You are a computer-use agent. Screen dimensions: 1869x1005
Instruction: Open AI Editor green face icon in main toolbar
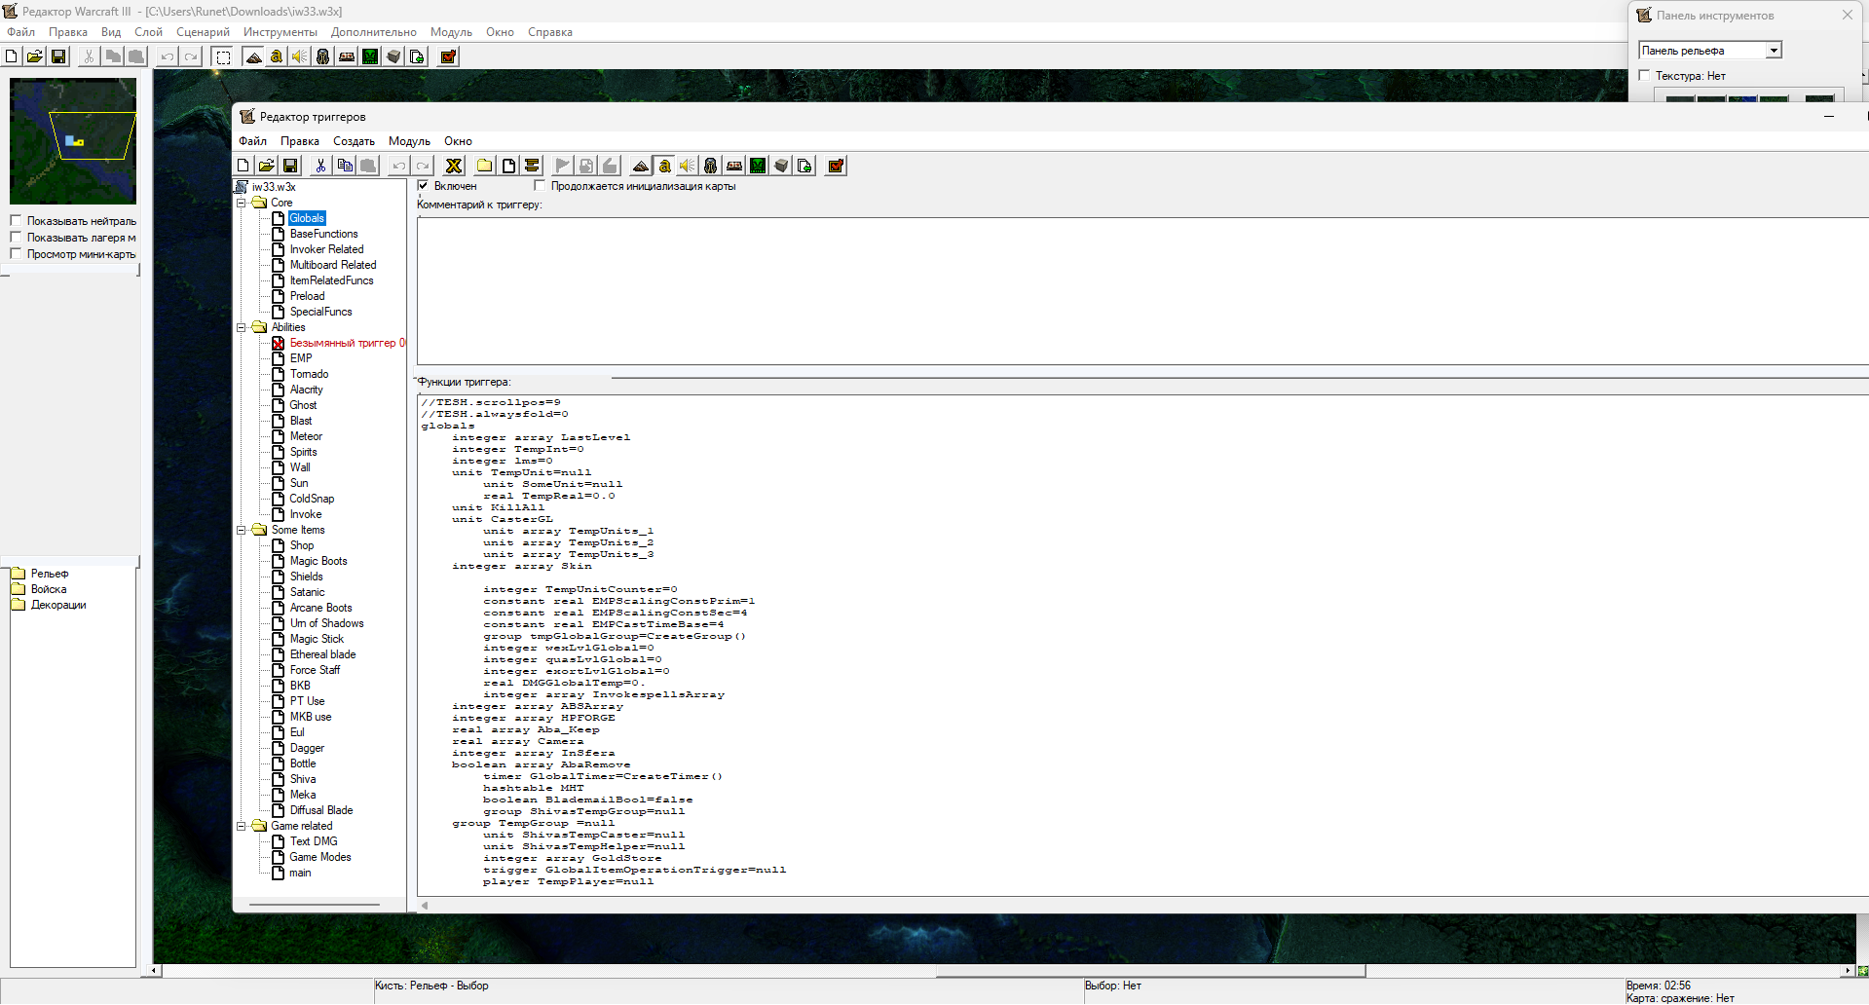370,56
